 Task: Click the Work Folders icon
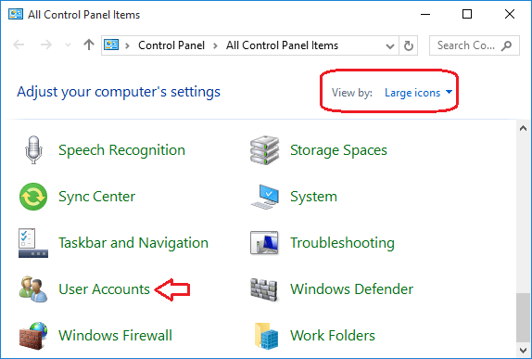click(266, 336)
